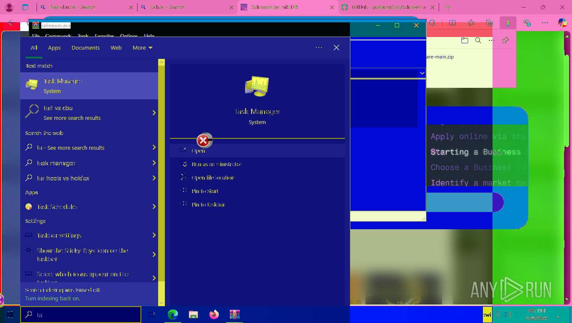Click the search downloads magnifier icon

[478, 40]
